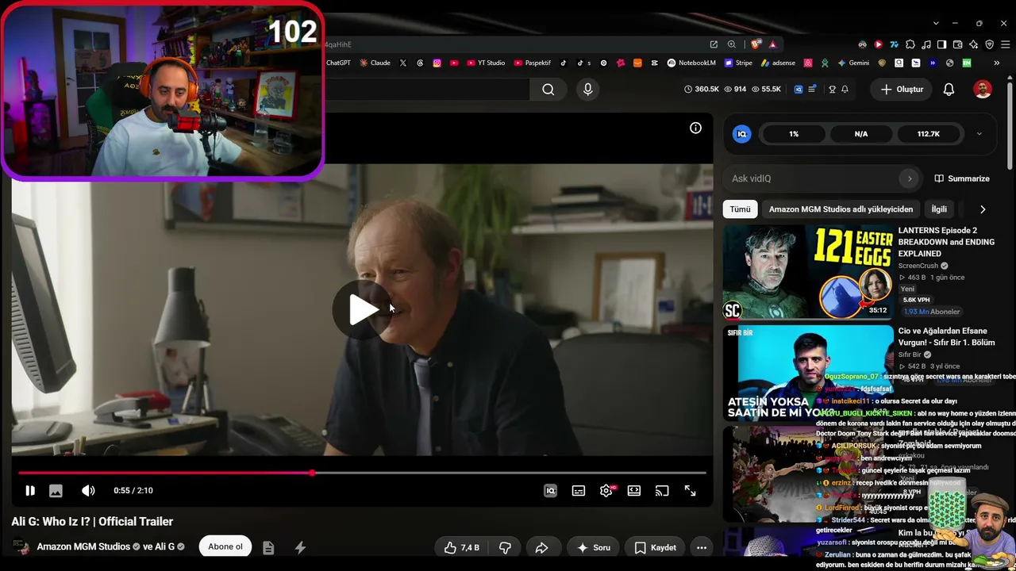The width and height of the screenshot is (1016, 571).
Task: Select the Amazon MGM Studios adlı yükleyiciden chip
Action: coord(841,209)
